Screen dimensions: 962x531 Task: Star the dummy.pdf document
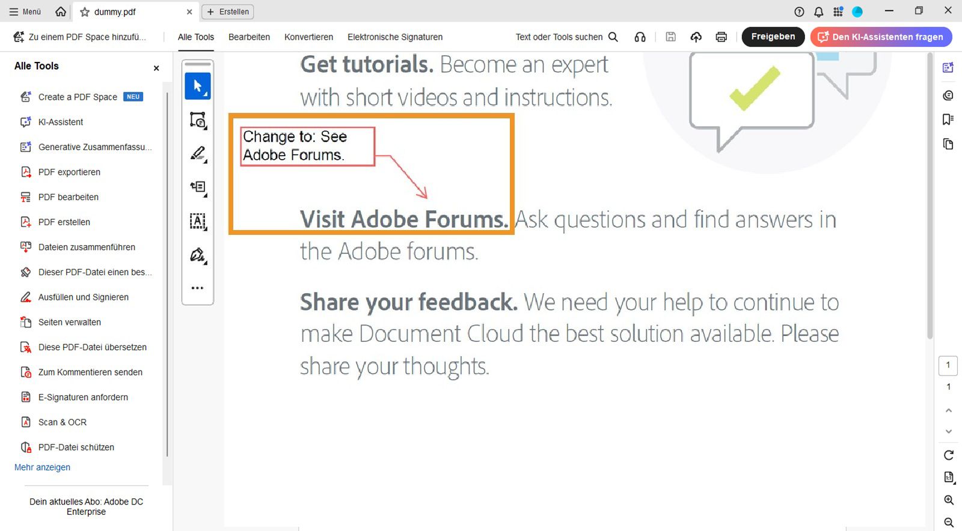pyautogui.click(x=85, y=12)
